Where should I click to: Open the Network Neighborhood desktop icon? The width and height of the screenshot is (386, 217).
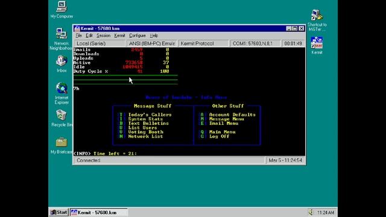point(62,39)
